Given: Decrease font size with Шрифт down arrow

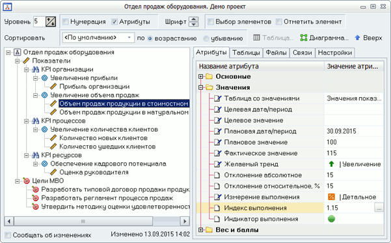Looking at the screenshot, I should [x=194, y=25].
